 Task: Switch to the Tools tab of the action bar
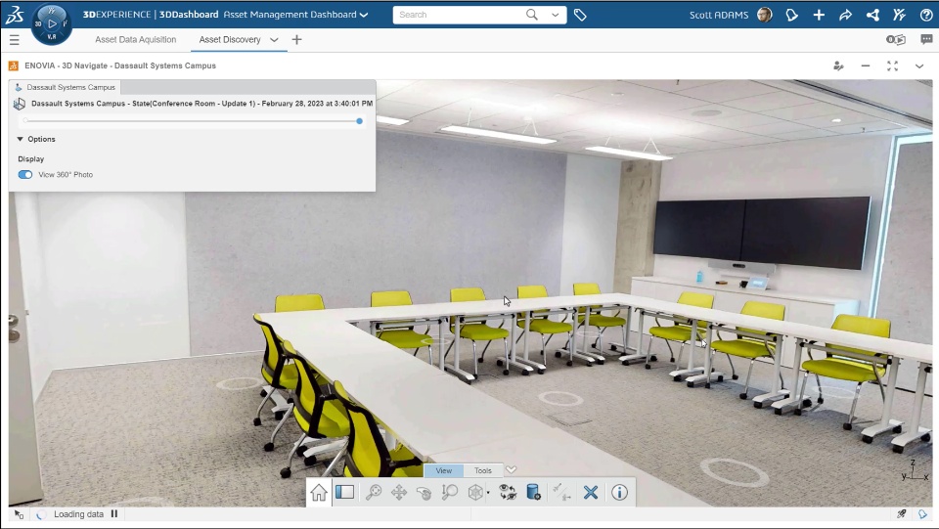pos(482,470)
